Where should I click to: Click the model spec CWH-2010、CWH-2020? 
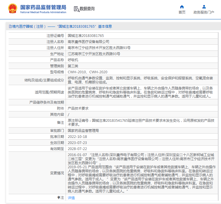(87, 72)
